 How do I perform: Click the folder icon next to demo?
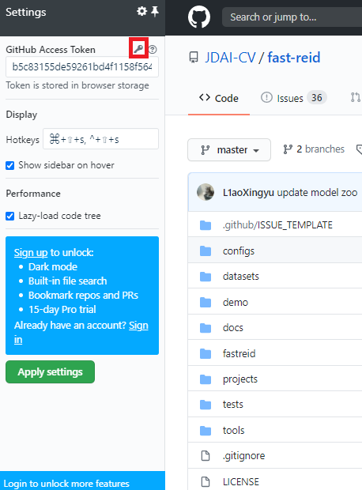(x=206, y=302)
